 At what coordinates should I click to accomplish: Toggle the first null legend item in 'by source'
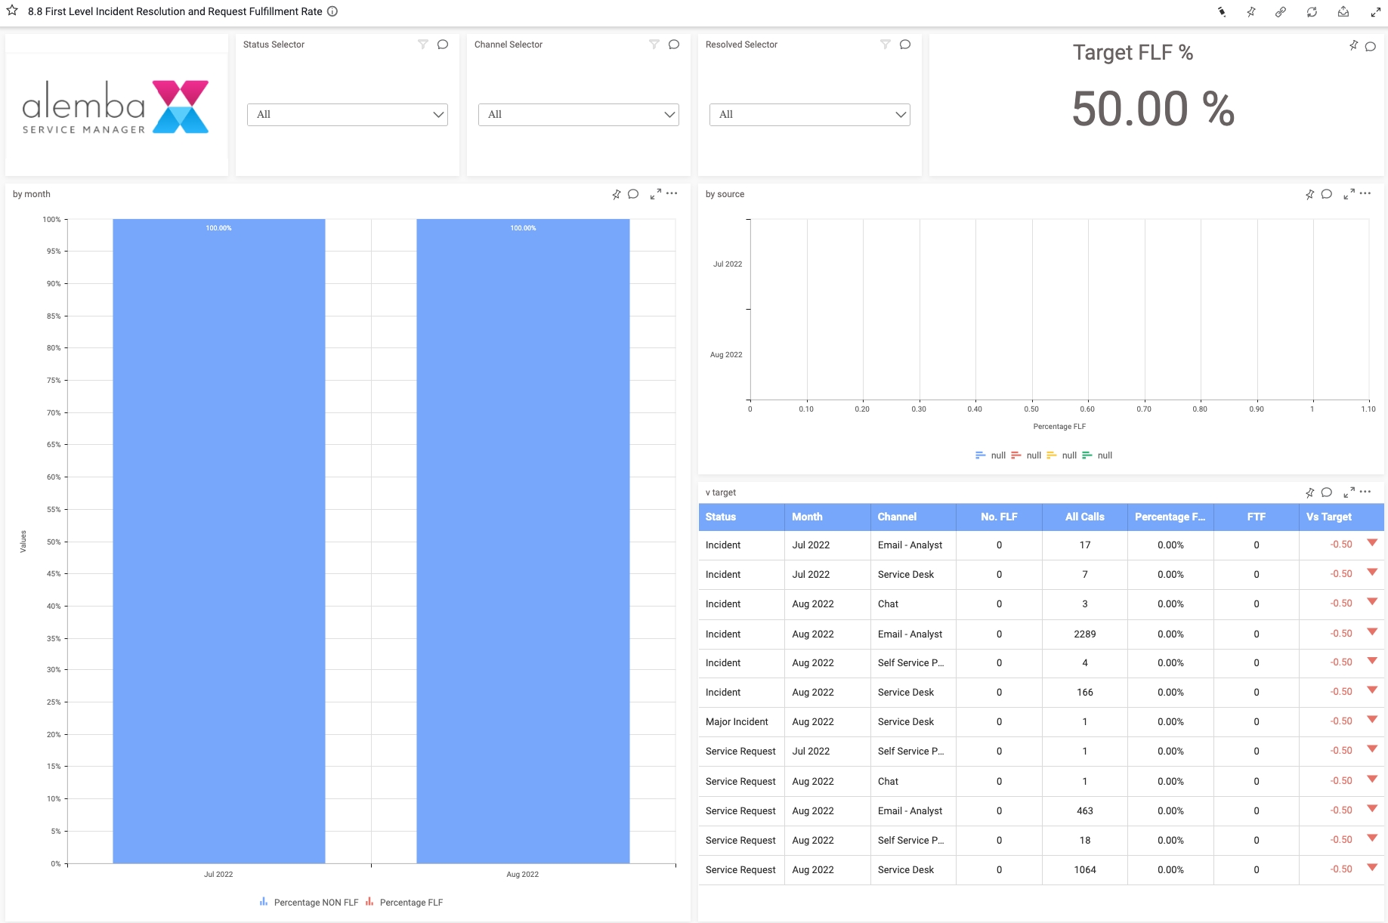click(x=990, y=455)
